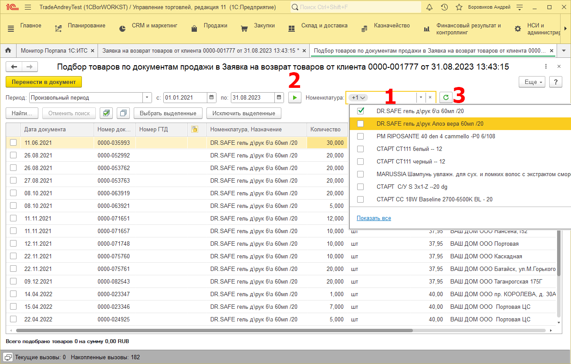Switch to Монитор Портала 1С:ИТС tab
The height and width of the screenshot is (364, 571).
point(54,50)
